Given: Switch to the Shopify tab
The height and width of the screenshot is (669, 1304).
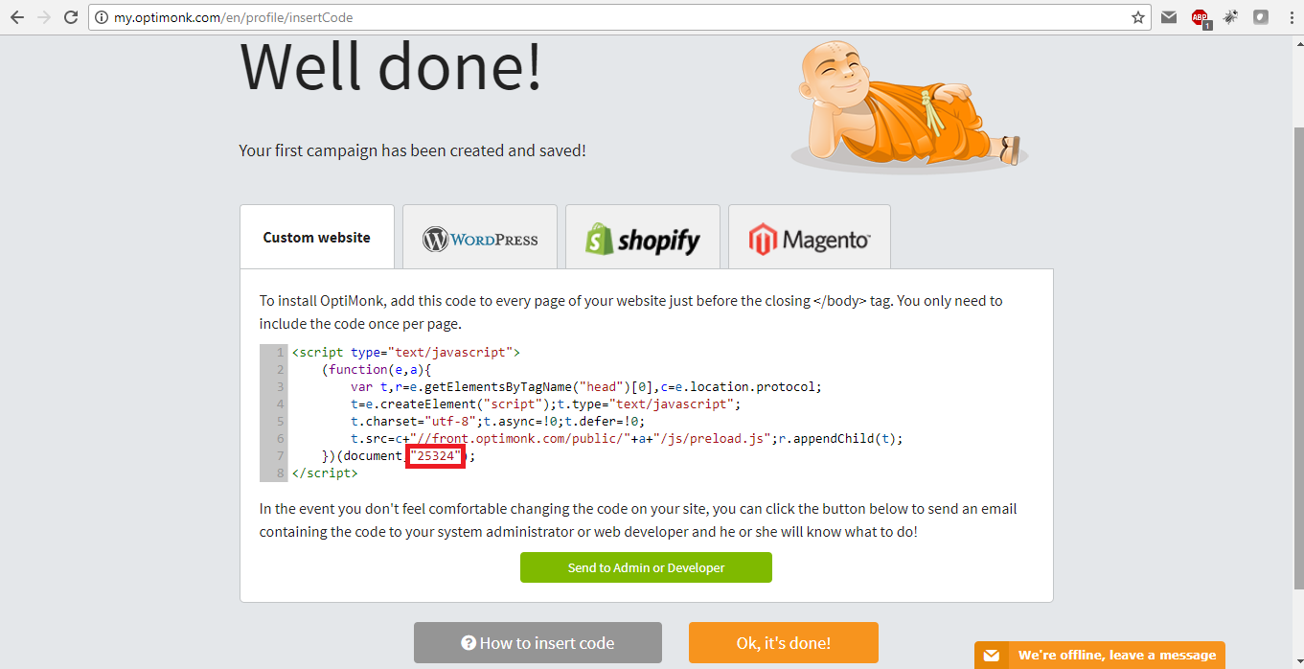Looking at the screenshot, I should [x=643, y=237].
